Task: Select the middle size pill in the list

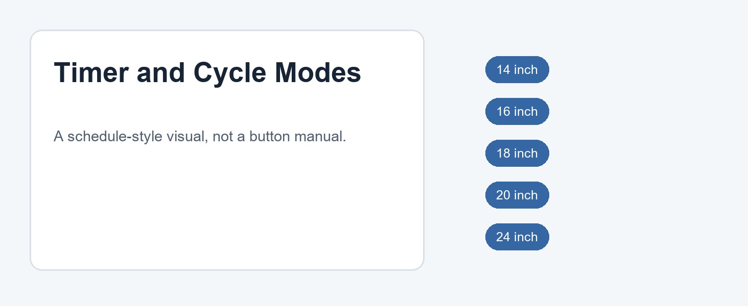Action: coord(517,154)
